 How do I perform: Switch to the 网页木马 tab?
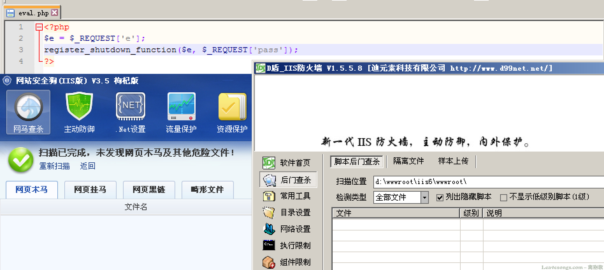32,190
